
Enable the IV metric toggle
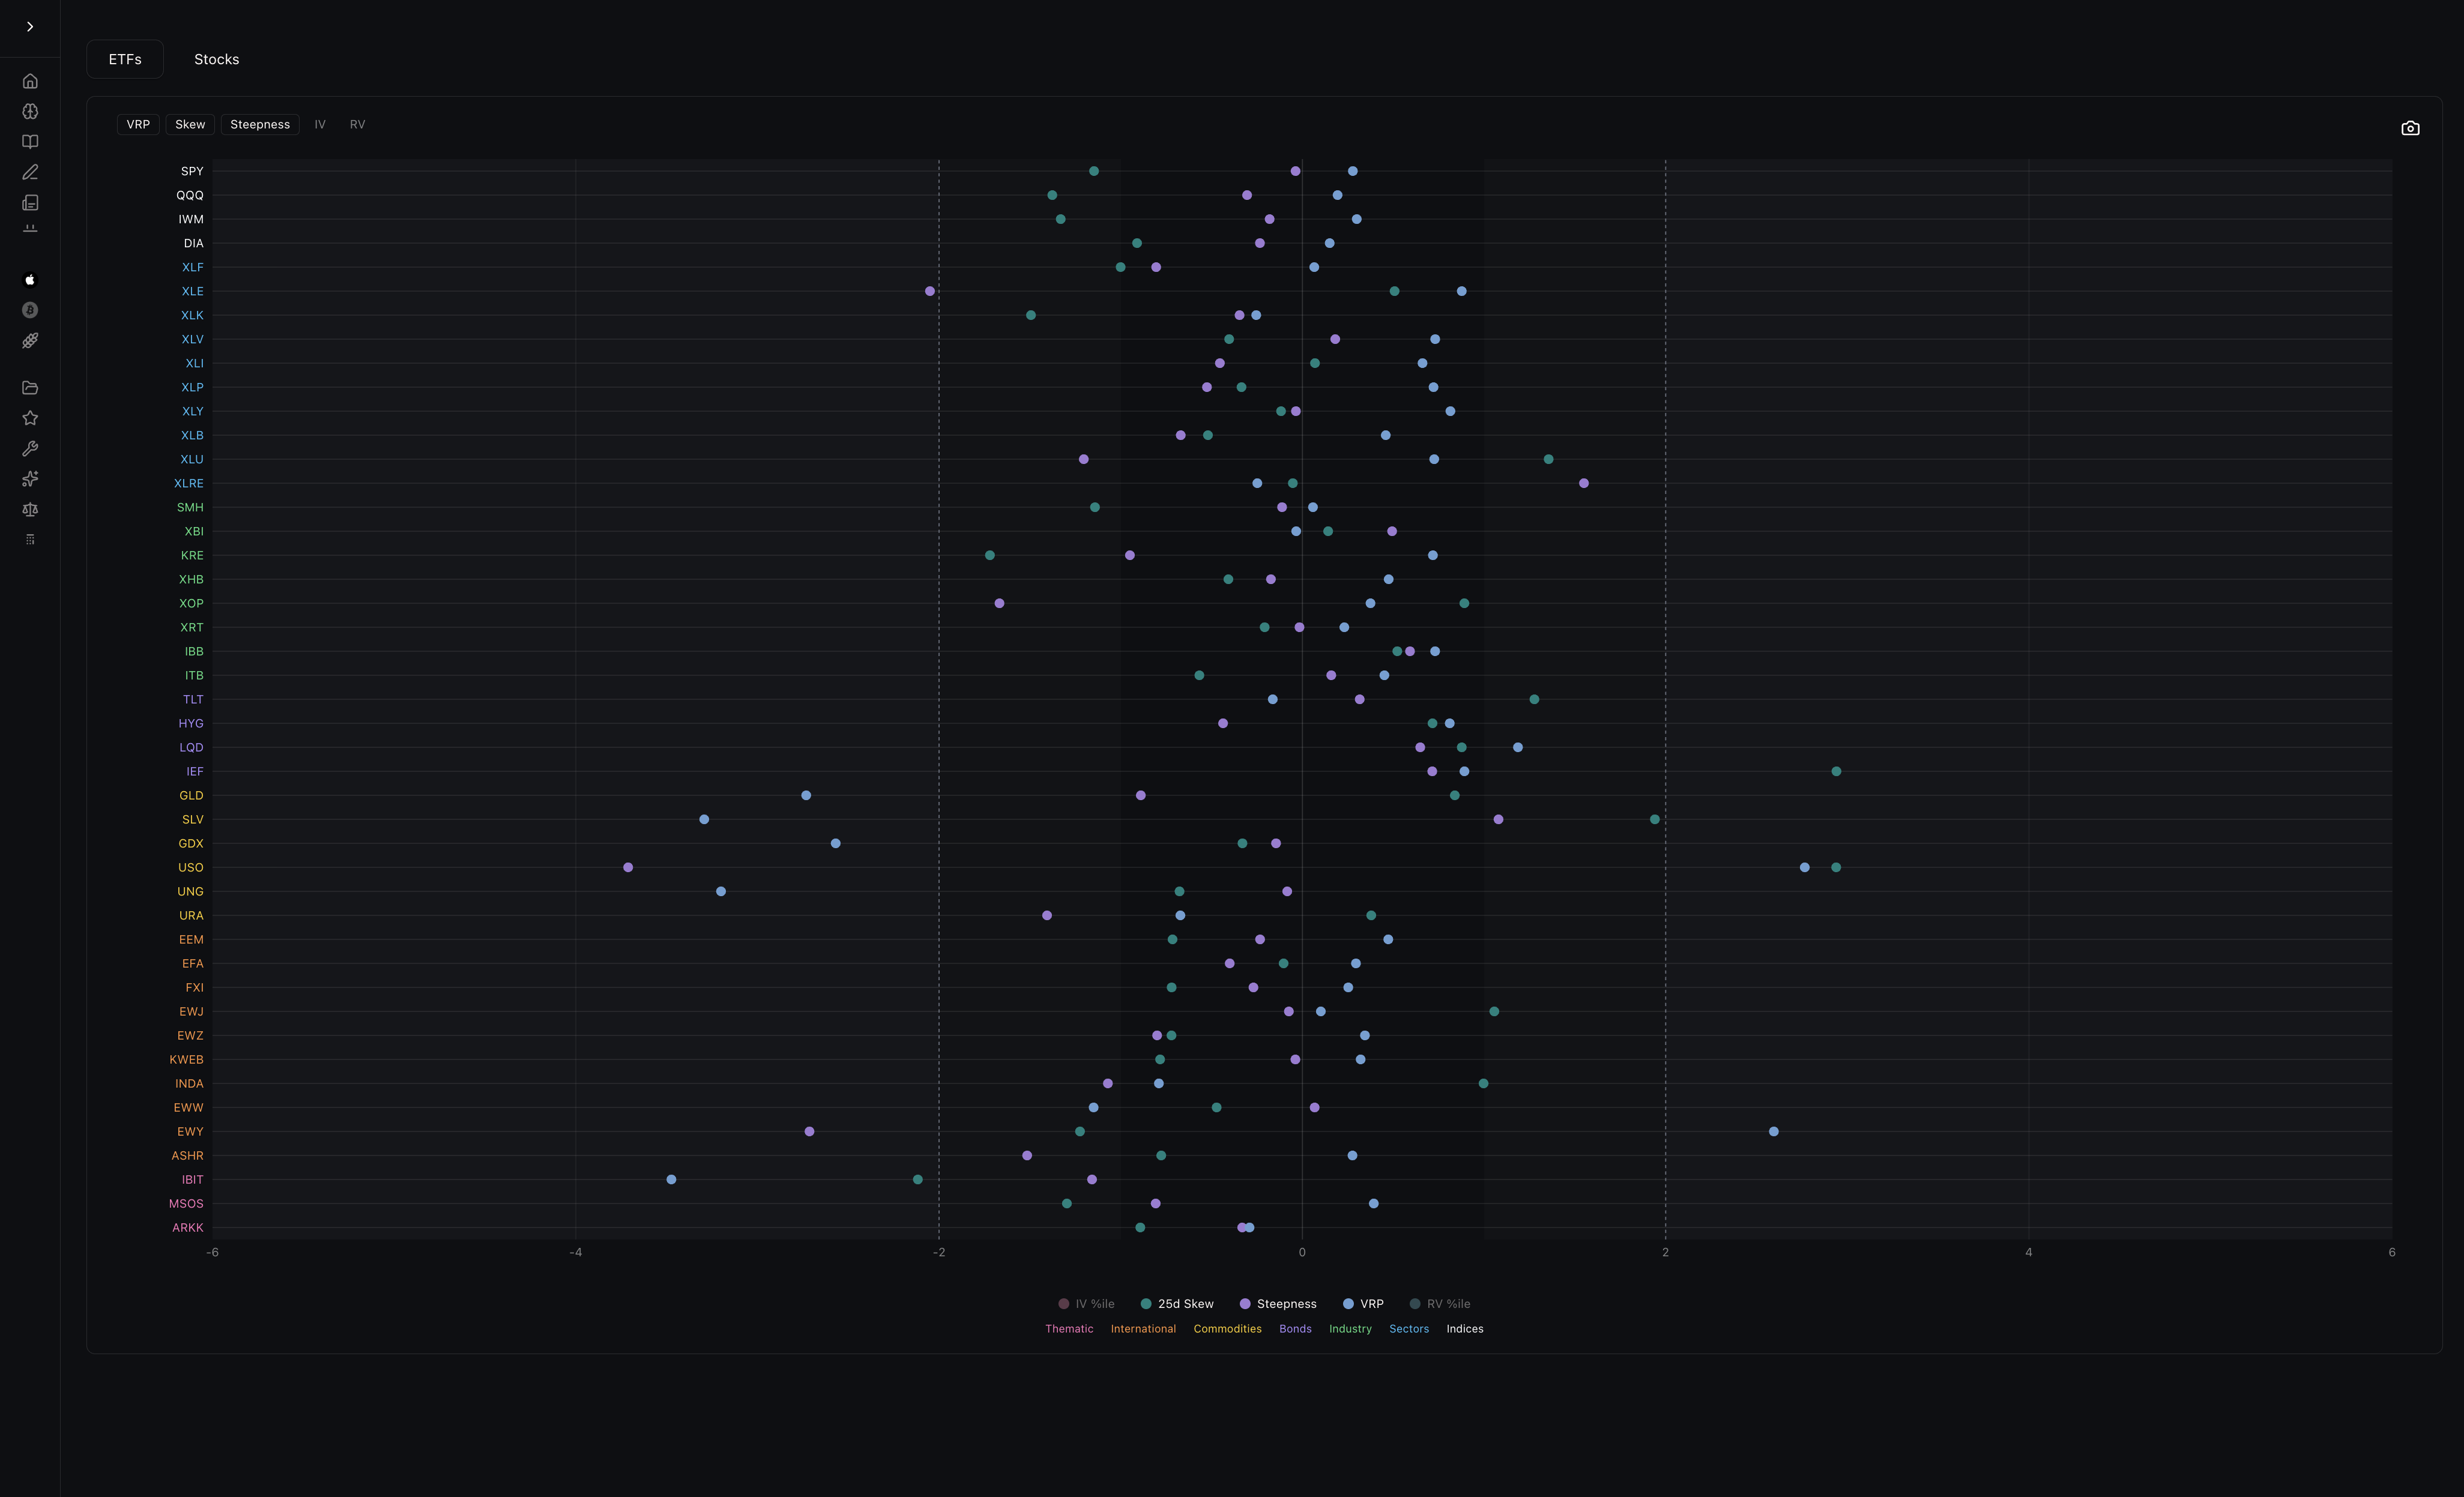(x=320, y=125)
